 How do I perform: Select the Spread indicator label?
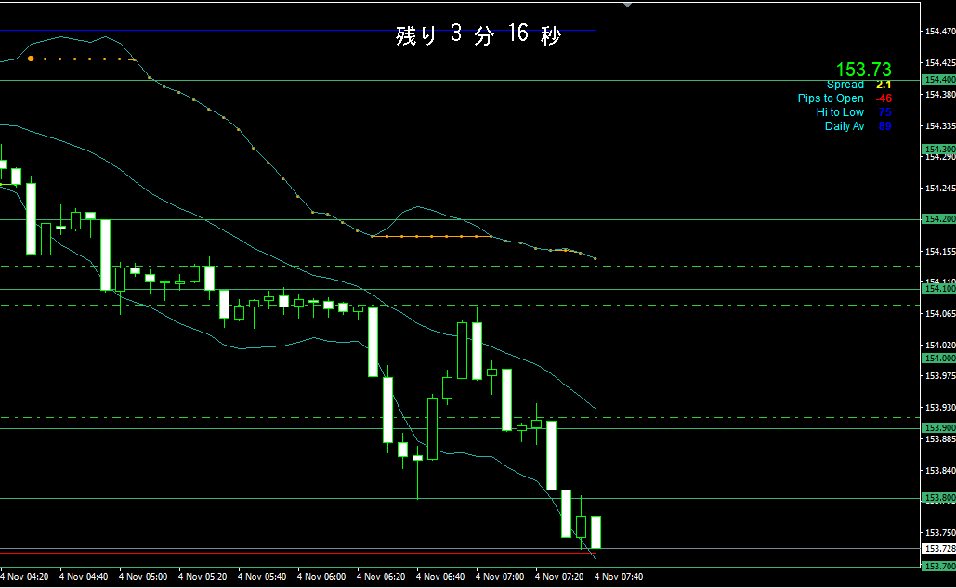click(x=845, y=85)
